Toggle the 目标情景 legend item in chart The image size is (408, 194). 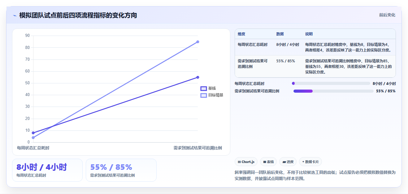click(x=212, y=95)
